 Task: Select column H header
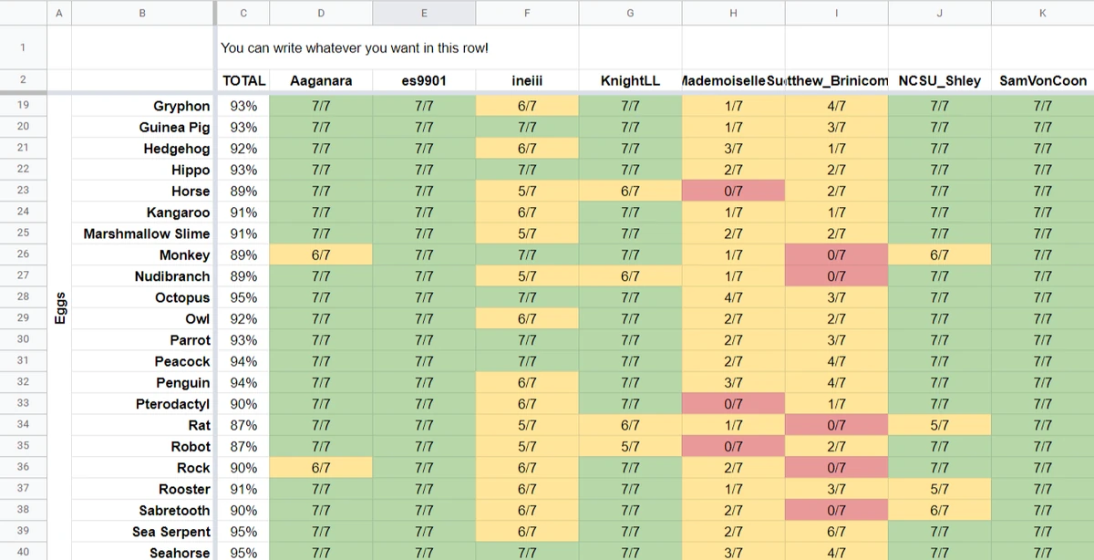tap(733, 13)
